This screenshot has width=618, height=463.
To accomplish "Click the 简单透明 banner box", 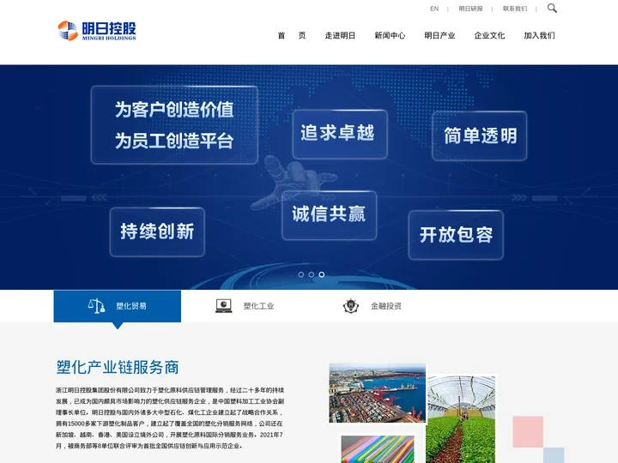I will [x=479, y=135].
